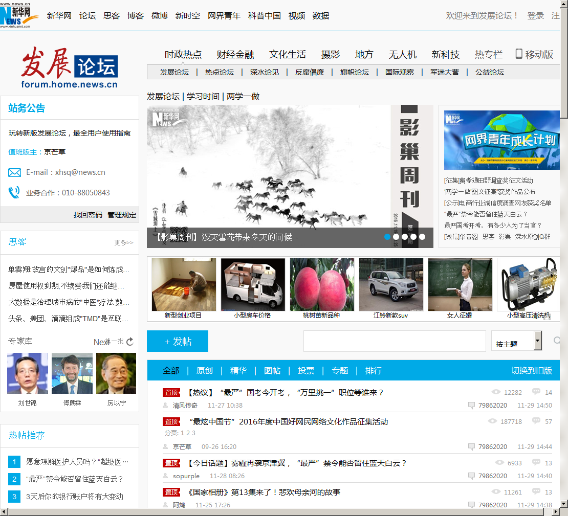Screen dimensions: 568x516
Task: Open 管理规定 link
Action: tap(122, 215)
